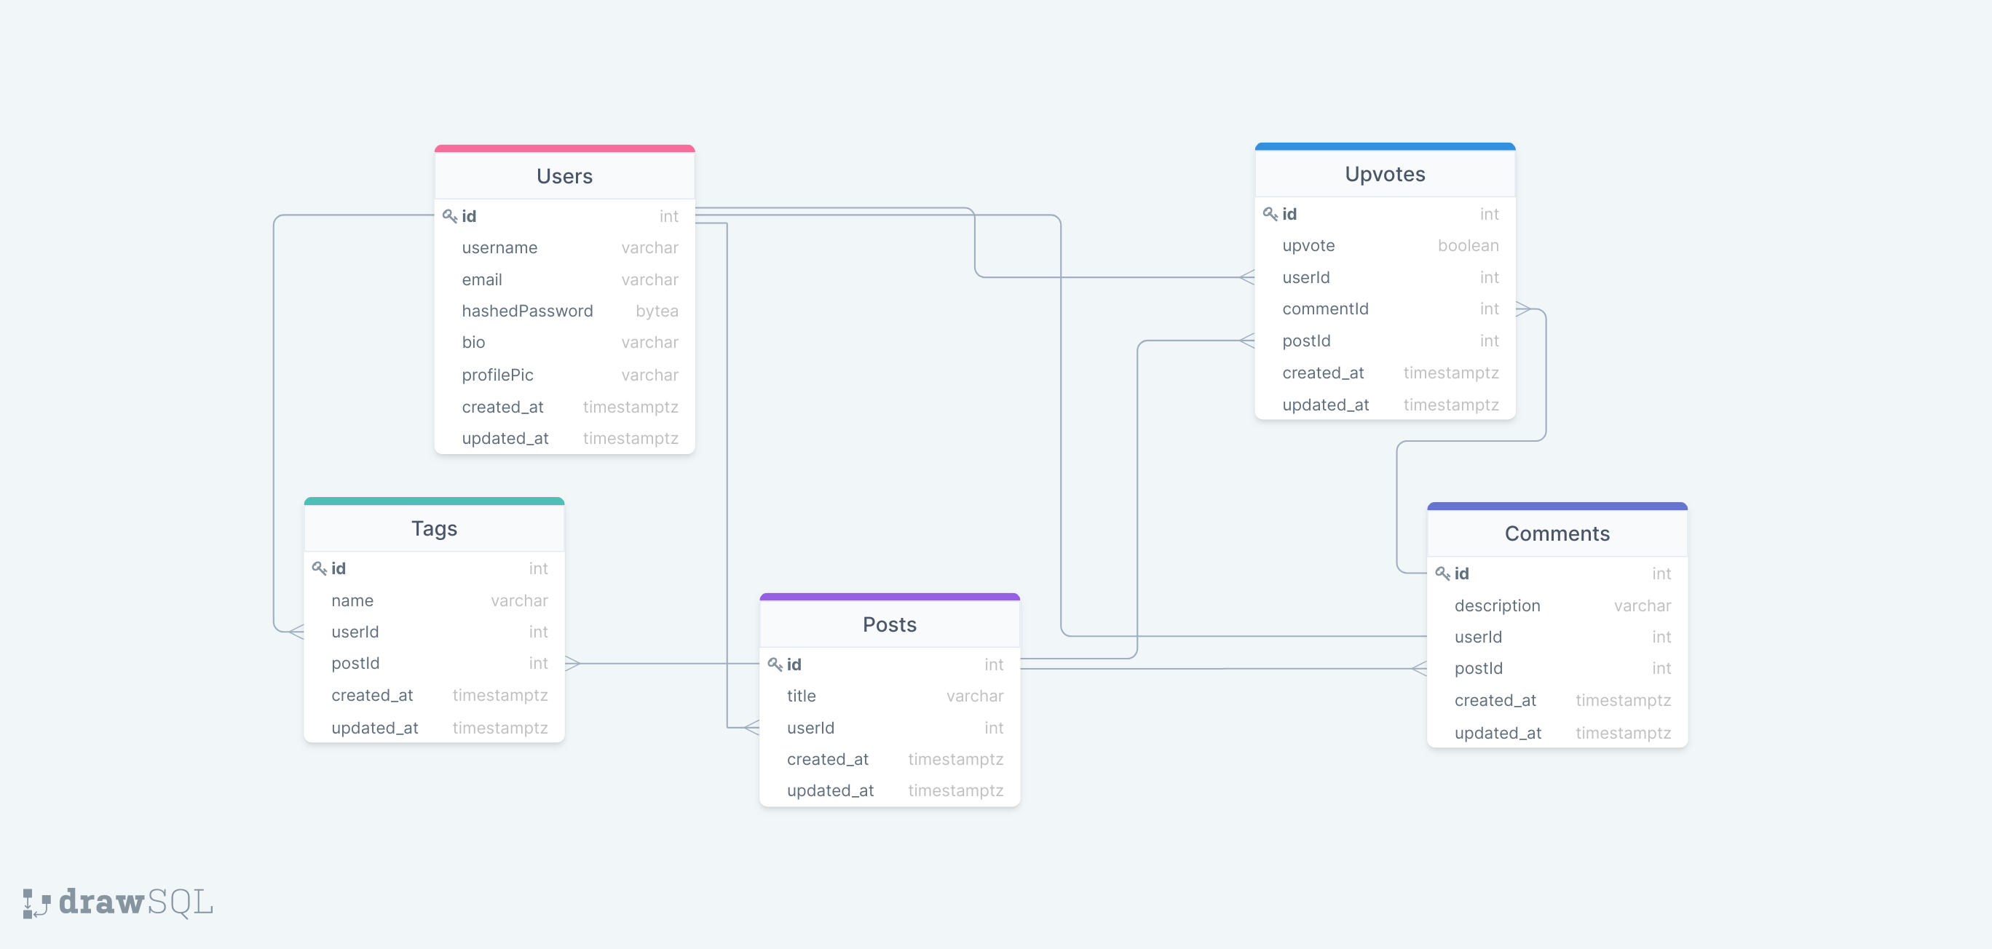Click the primary key icon in Upvotes table
1992x949 pixels.
coord(1270,214)
